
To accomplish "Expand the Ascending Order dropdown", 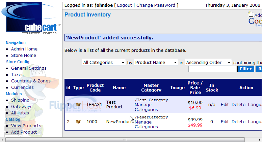I will (208, 63).
